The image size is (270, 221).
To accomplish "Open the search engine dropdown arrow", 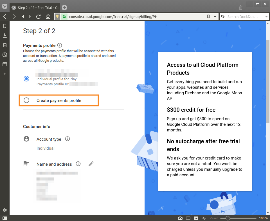I will click(x=266, y=17).
